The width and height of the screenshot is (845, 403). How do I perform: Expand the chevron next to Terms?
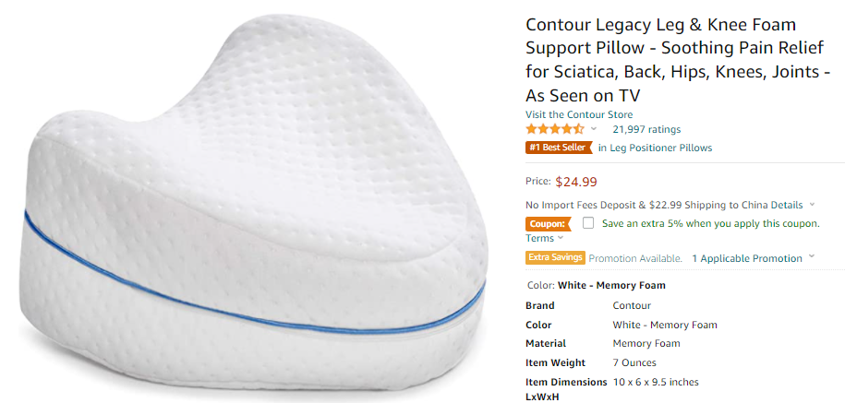[561, 238]
